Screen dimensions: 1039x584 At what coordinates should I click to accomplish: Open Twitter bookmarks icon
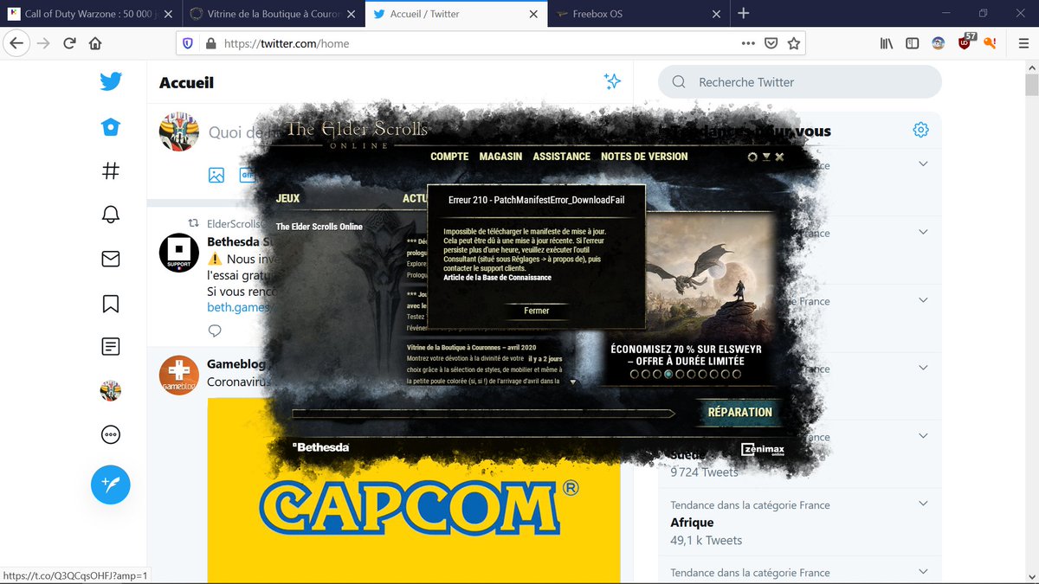point(111,303)
